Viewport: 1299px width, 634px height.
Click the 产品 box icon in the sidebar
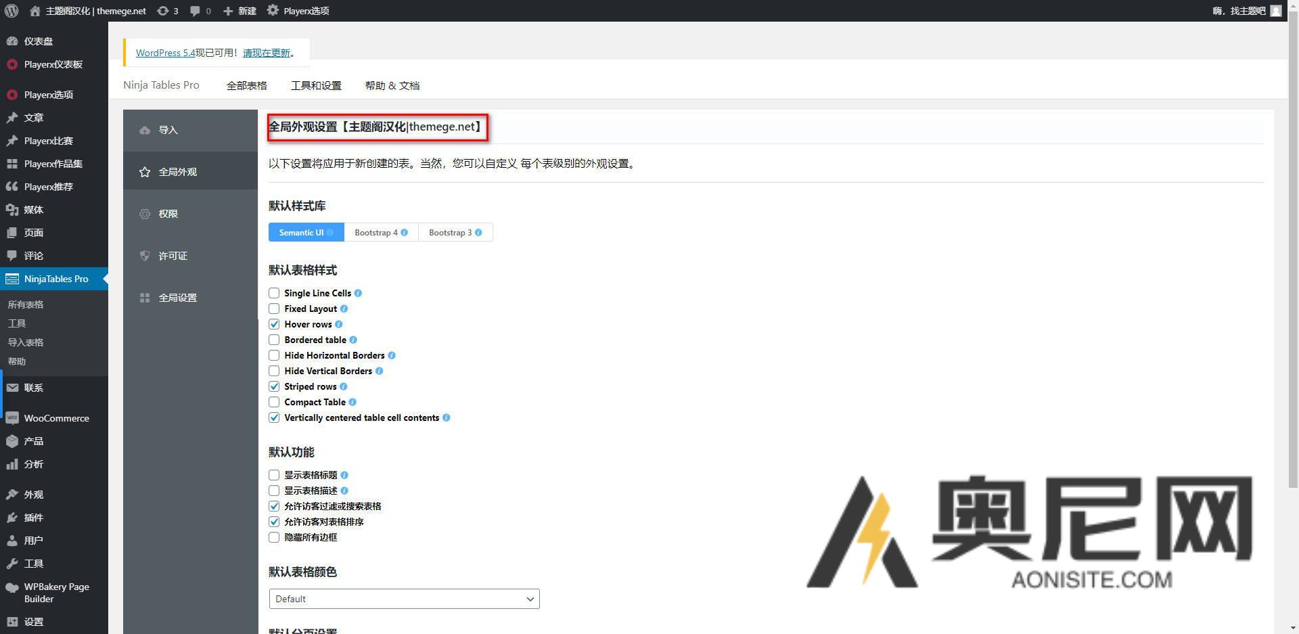12,441
